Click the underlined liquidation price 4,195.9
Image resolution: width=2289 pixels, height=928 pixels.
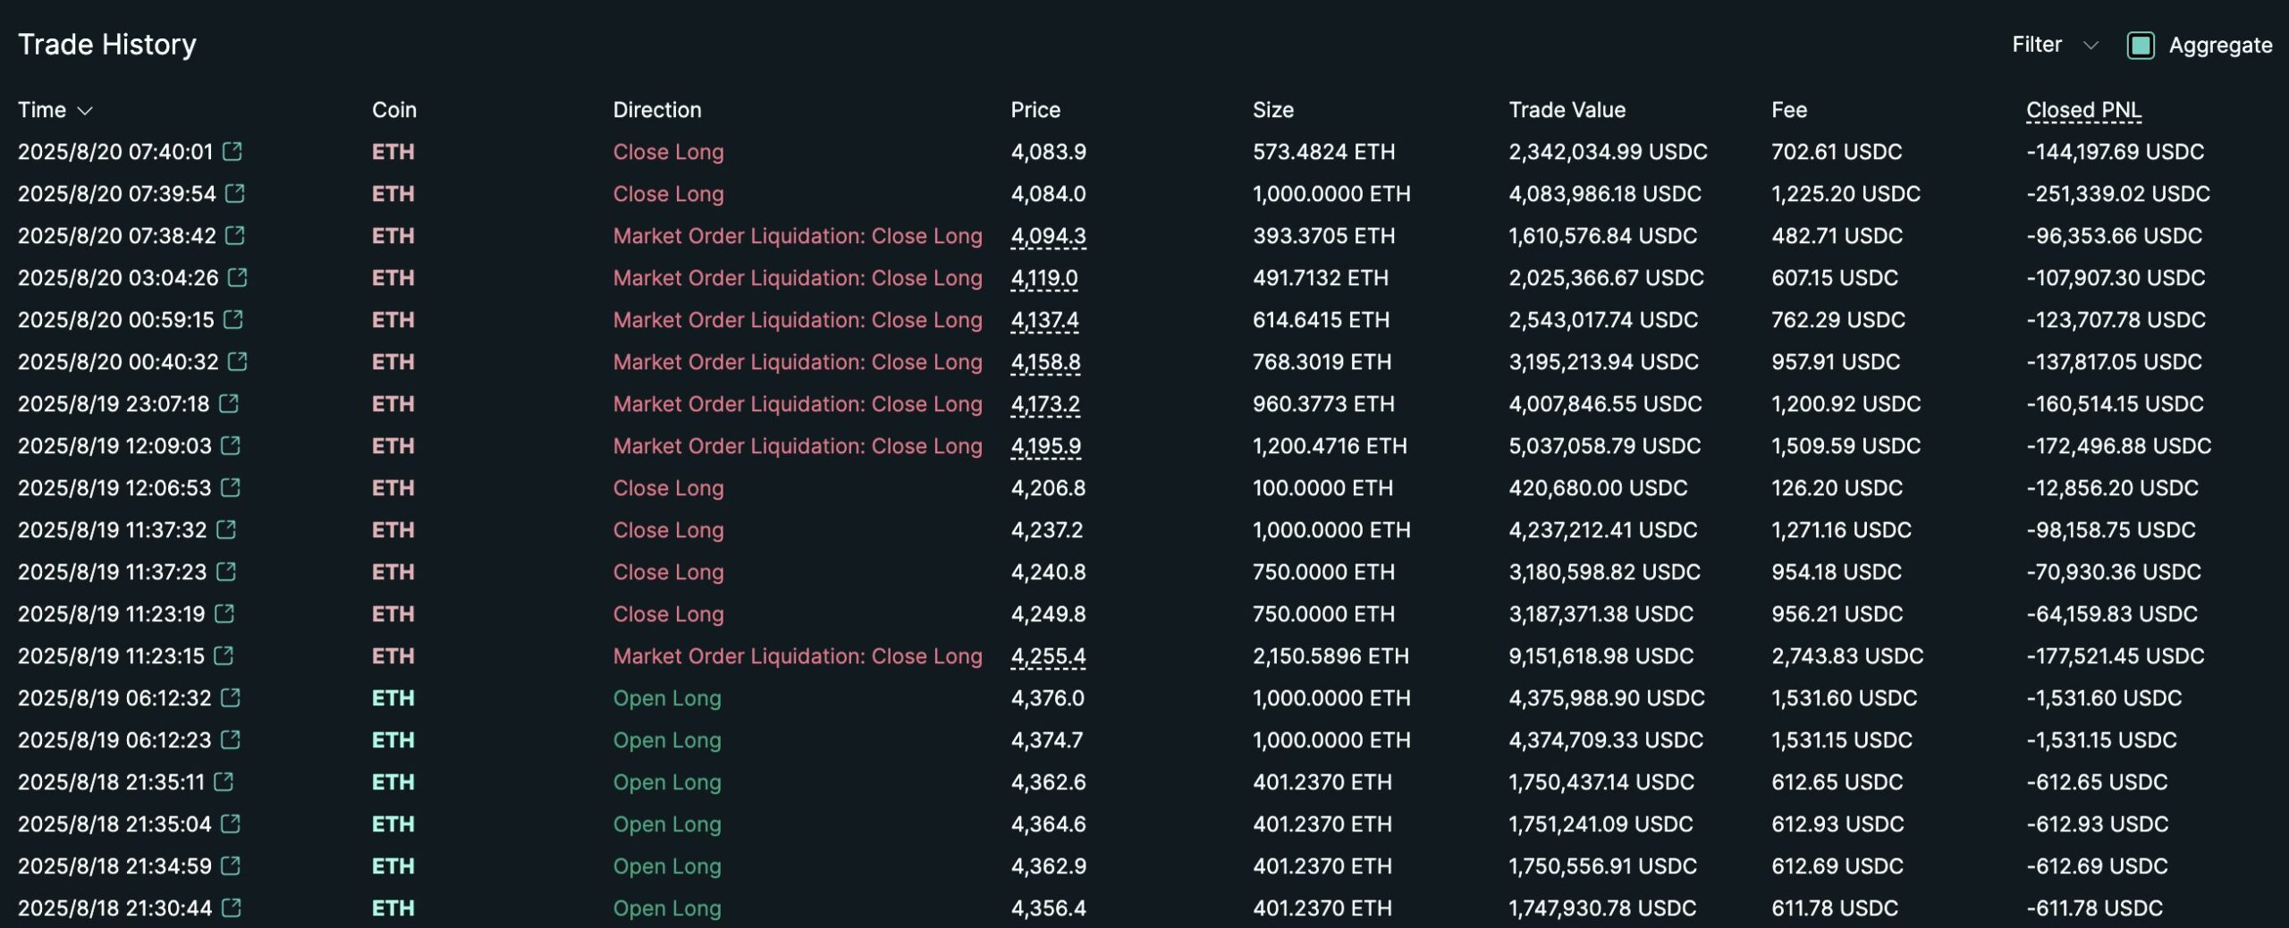[1045, 446]
